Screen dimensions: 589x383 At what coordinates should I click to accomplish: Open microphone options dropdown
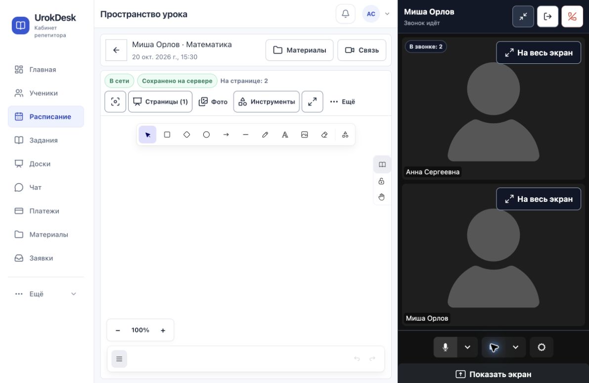(x=467, y=347)
